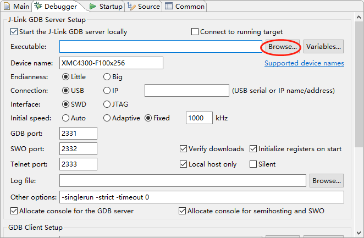The height and width of the screenshot is (238, 364).
Task: Select IP connection
Action: click(x=107, y=91)
